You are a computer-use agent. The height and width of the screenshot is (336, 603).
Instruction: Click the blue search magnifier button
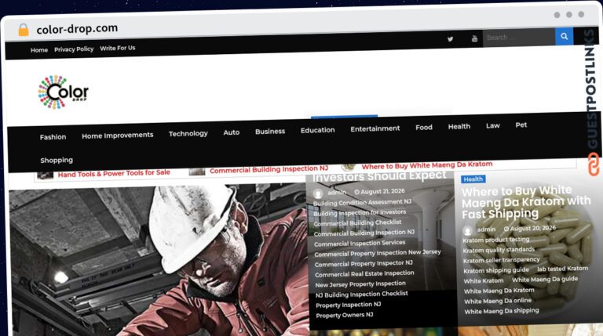[565, 37]
